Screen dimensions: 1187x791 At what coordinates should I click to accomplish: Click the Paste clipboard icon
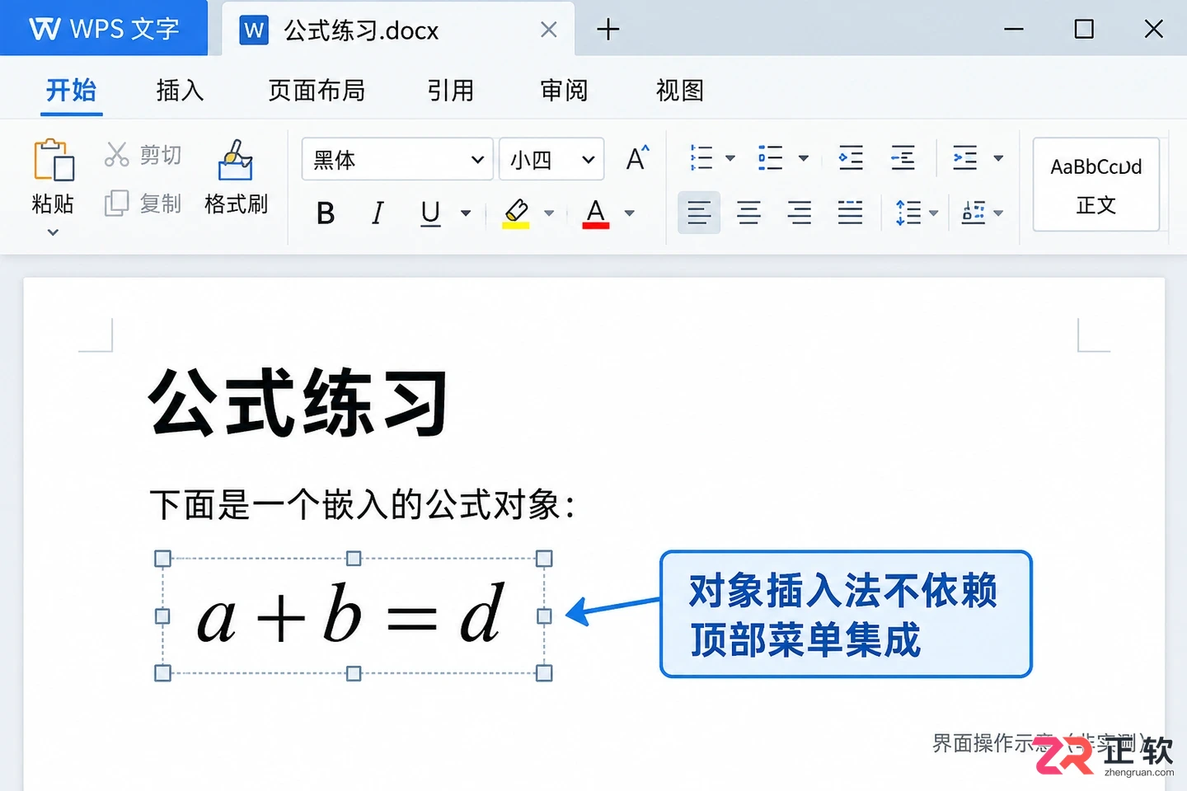tap(54, 160)
